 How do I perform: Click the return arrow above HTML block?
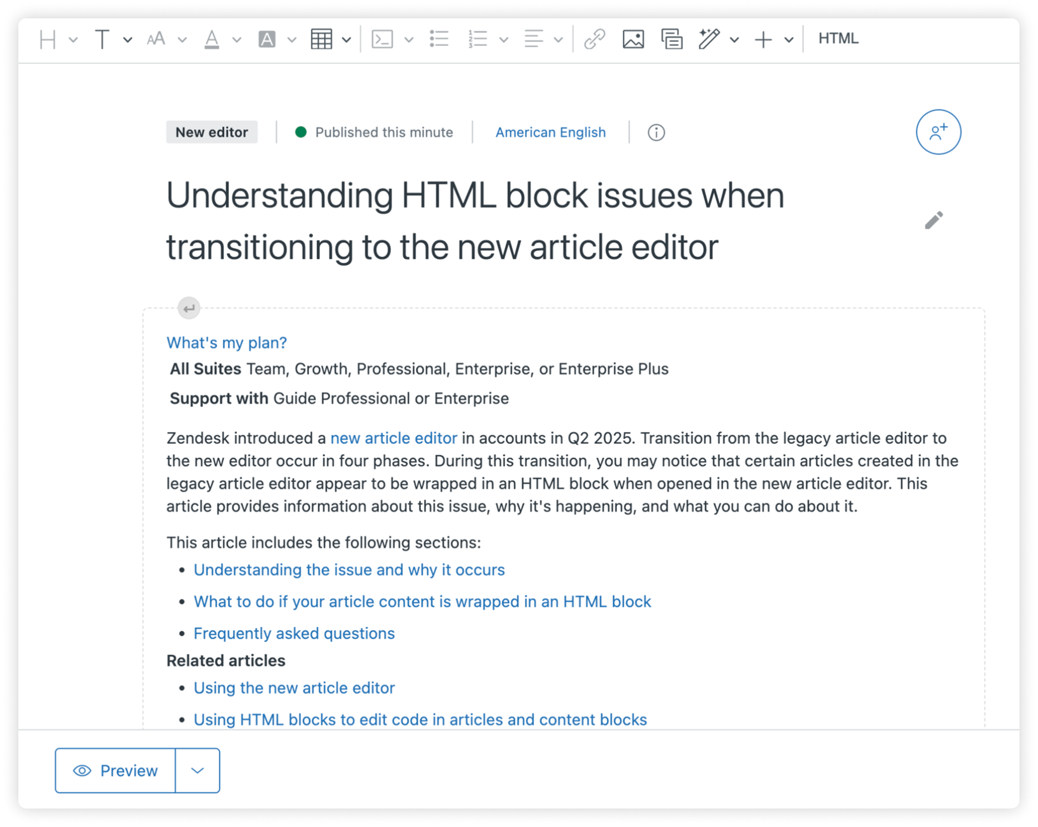pyautogui.click(x=189, y=308)
